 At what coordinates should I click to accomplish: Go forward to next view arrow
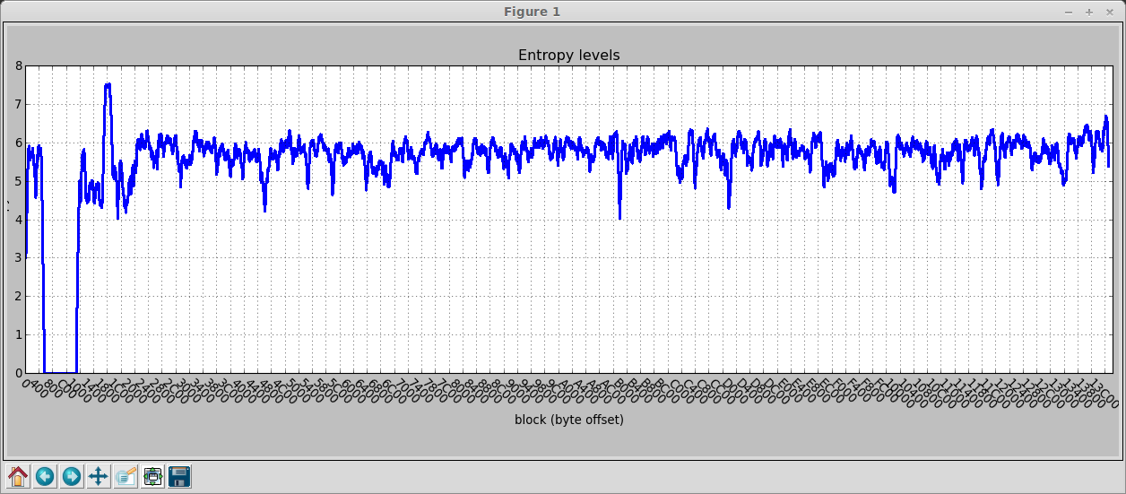pyautogui.click(x=72, y=476)
